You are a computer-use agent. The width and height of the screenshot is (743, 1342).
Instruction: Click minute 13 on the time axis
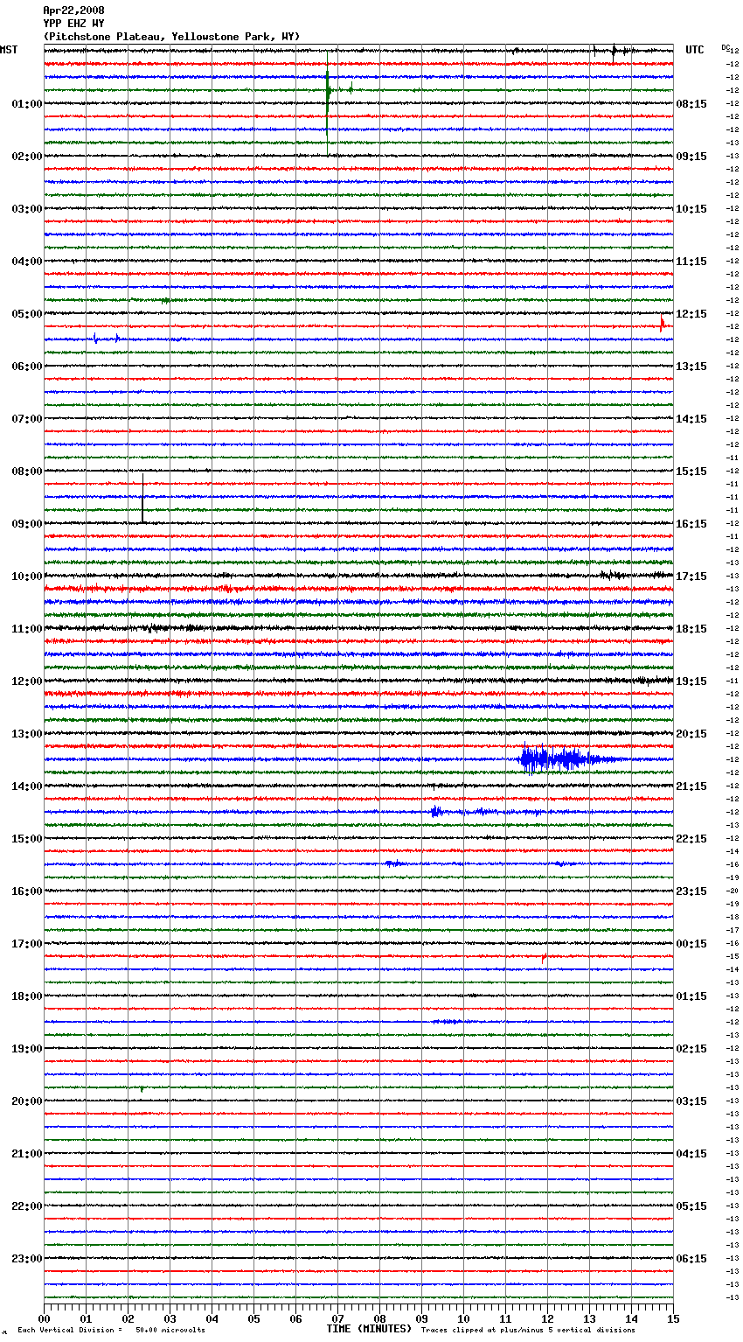click(589, 1318)
